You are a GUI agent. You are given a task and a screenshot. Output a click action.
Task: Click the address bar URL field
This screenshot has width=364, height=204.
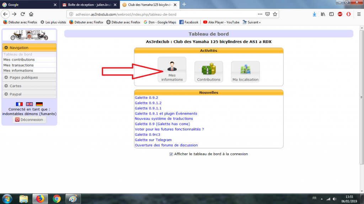click(x=160, y=14)
